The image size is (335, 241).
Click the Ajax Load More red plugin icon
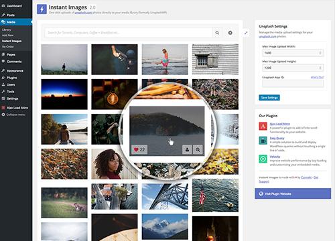pos(263,126)
